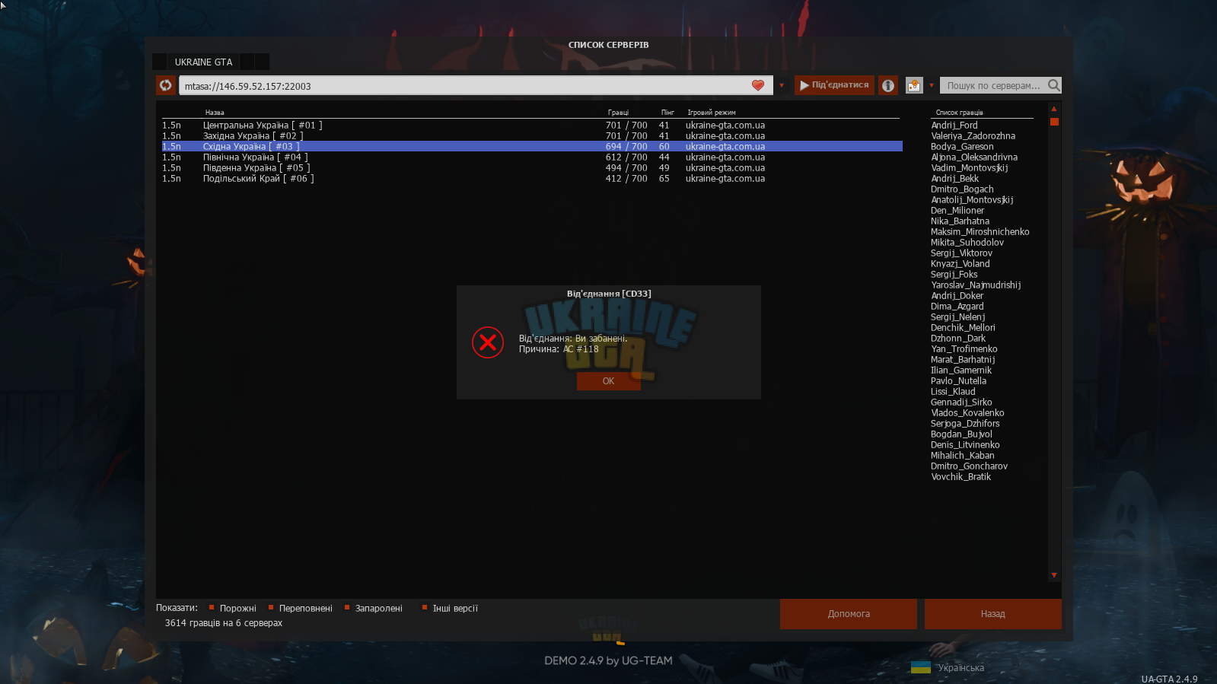
Task: Toggle the 'Переповнені' filter checkbox
Action: (x=271, y=607)
